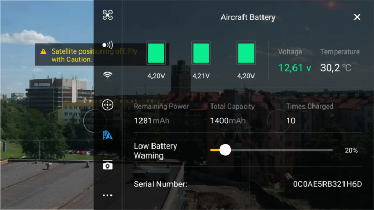Click the 12,61 V voltage reading
Image resolution: width=374 pixels, height=210 pixels.
click(x=295, y=68)
